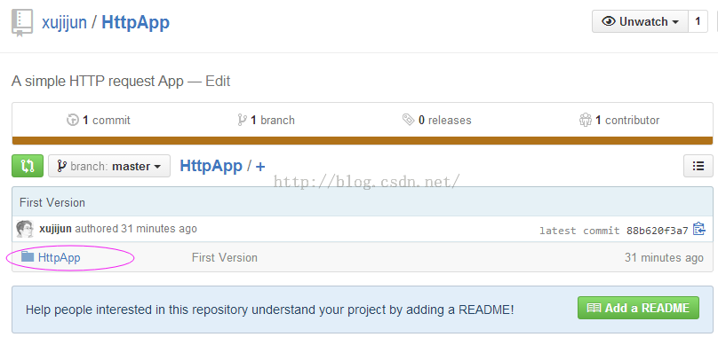Click the repository book icon
The image size is (718, 345).
(x=22, y=23)
